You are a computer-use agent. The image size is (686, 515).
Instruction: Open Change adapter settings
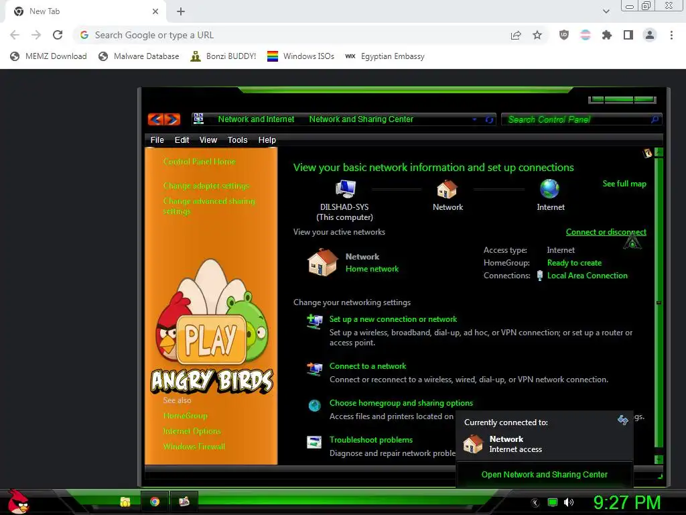tap(206, 186)
